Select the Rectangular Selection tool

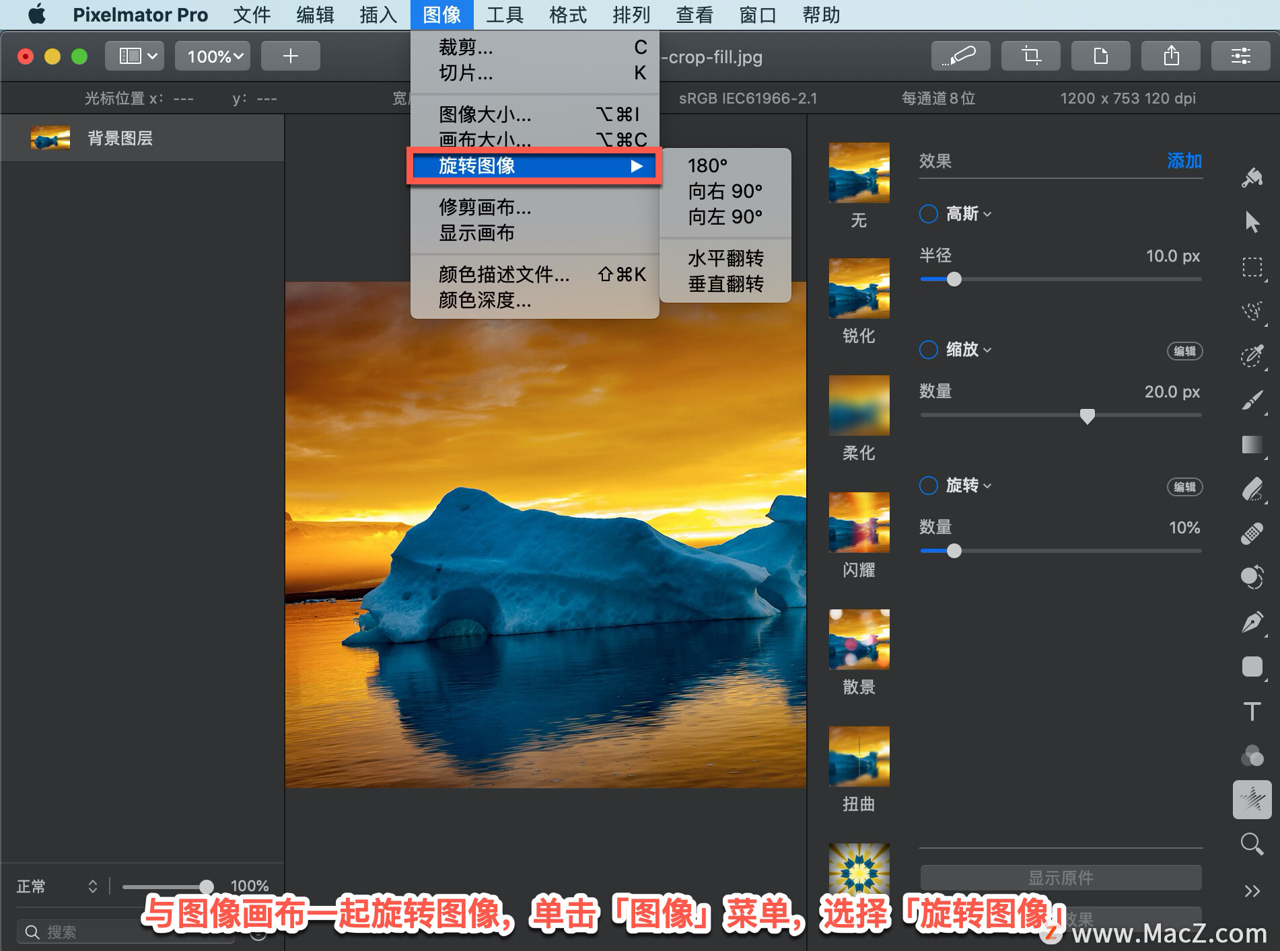pyautogui.click(x=1252, y=267)
